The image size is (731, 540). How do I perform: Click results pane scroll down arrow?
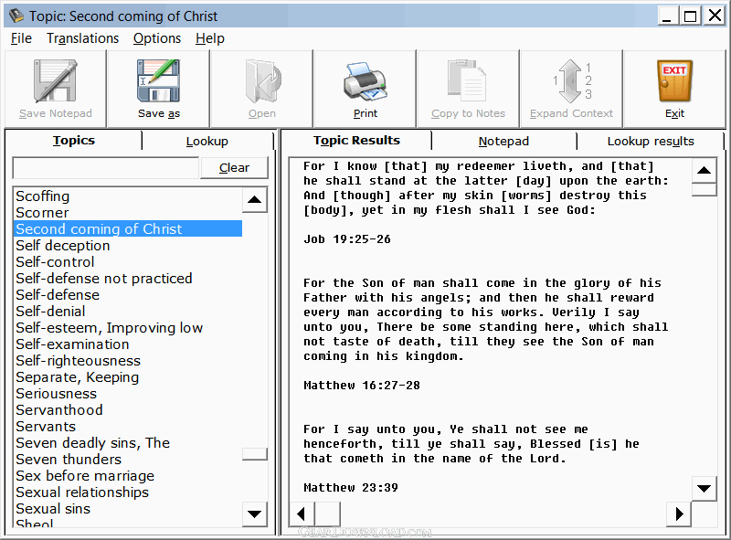click(x=704, y=488)
